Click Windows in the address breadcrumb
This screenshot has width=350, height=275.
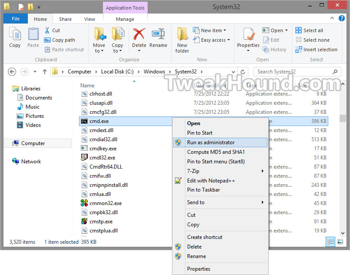coord(154,72)
